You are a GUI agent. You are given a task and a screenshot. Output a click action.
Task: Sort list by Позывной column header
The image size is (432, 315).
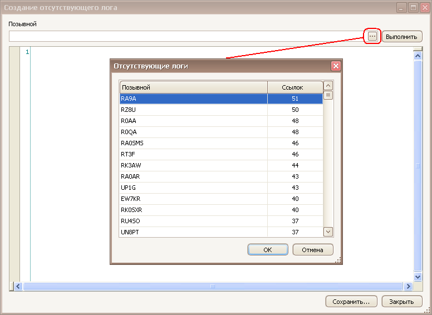coord(193,87)
